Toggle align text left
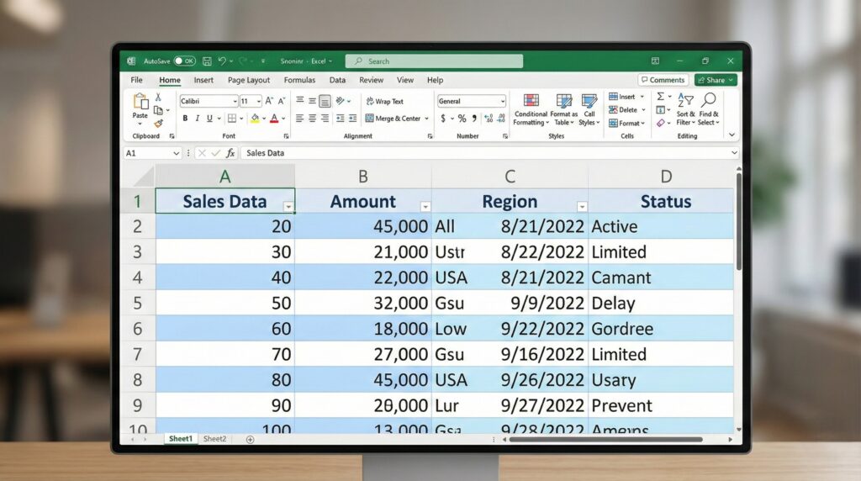Viewport: 861px width, 481px height. coord(300,118)
